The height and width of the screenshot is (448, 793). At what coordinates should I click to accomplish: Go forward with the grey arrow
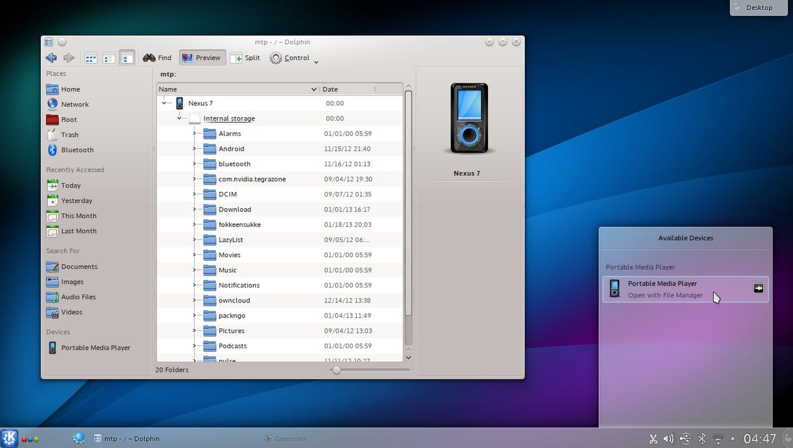69,58
